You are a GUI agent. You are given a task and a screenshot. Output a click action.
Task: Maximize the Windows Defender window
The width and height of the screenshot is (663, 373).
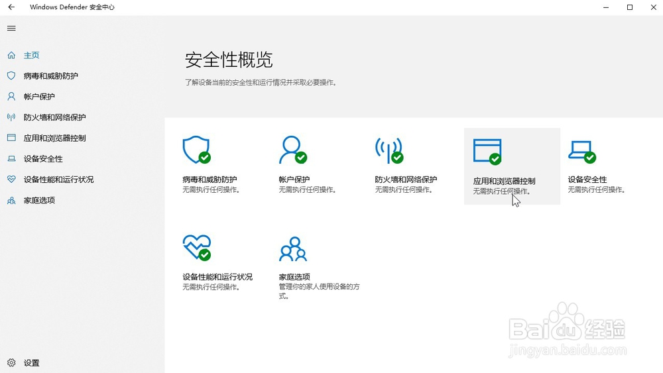point(630,7)
